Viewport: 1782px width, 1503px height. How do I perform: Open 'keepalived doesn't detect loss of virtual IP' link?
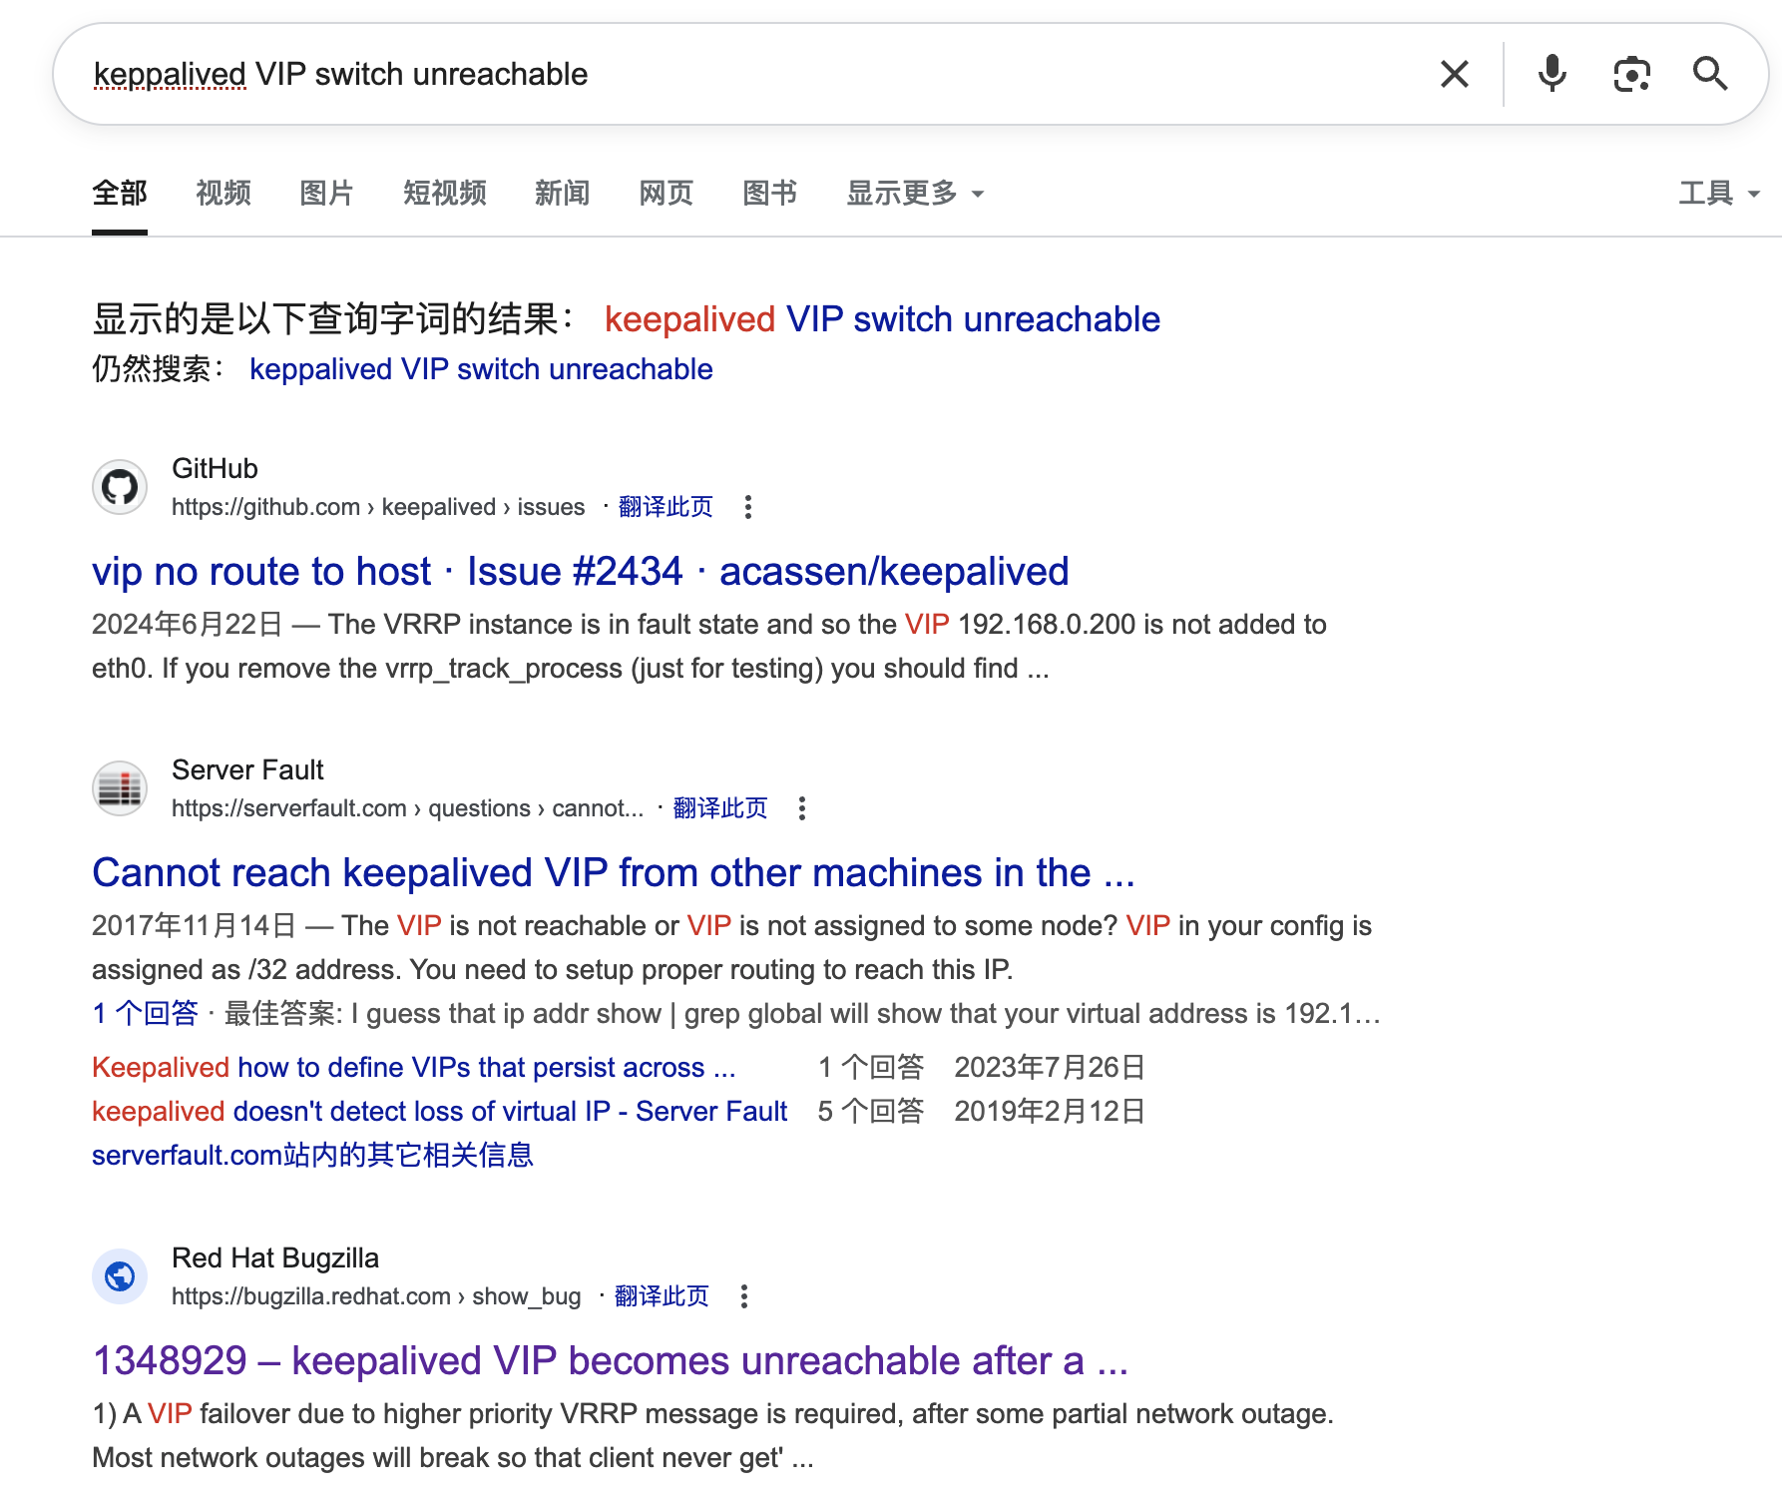(x=440, y=1112)
